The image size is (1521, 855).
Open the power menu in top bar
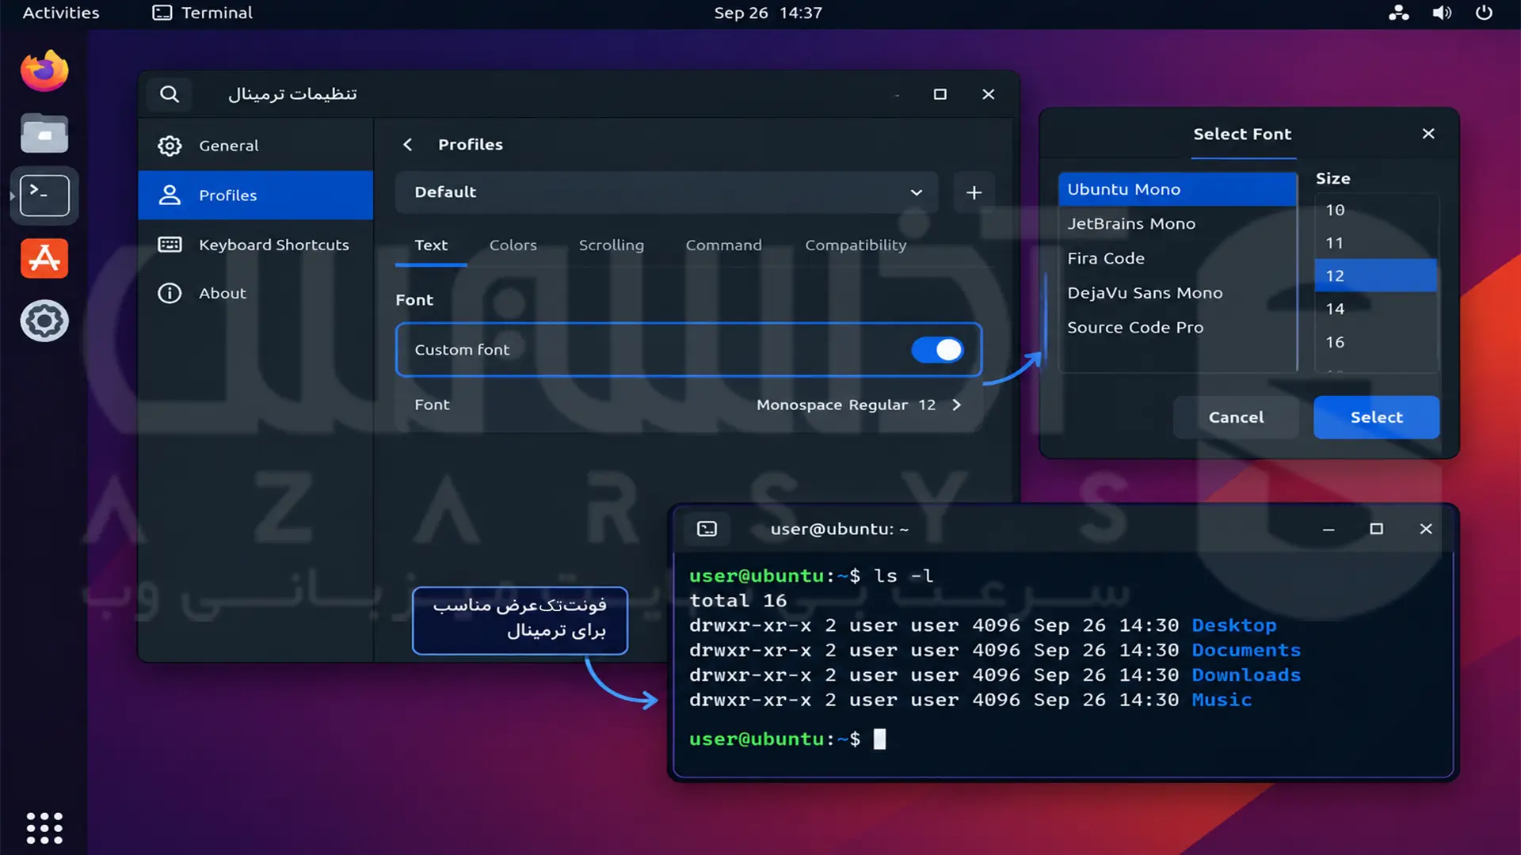[1484, 13]
